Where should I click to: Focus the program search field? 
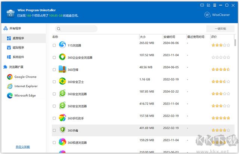pyautogui.click(x=76, y=29)
